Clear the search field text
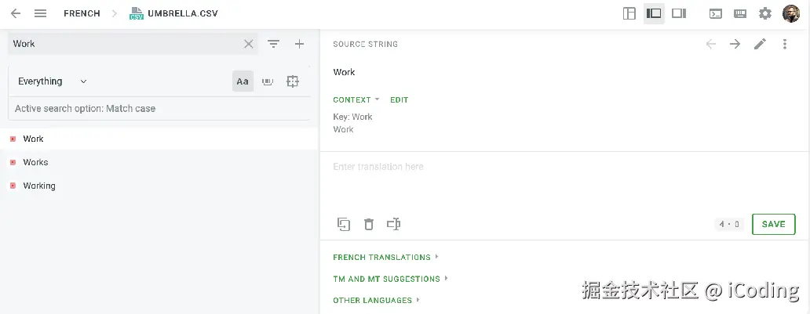Image resolution: width=810 pixels, height=314 pixels. (249, 44)
